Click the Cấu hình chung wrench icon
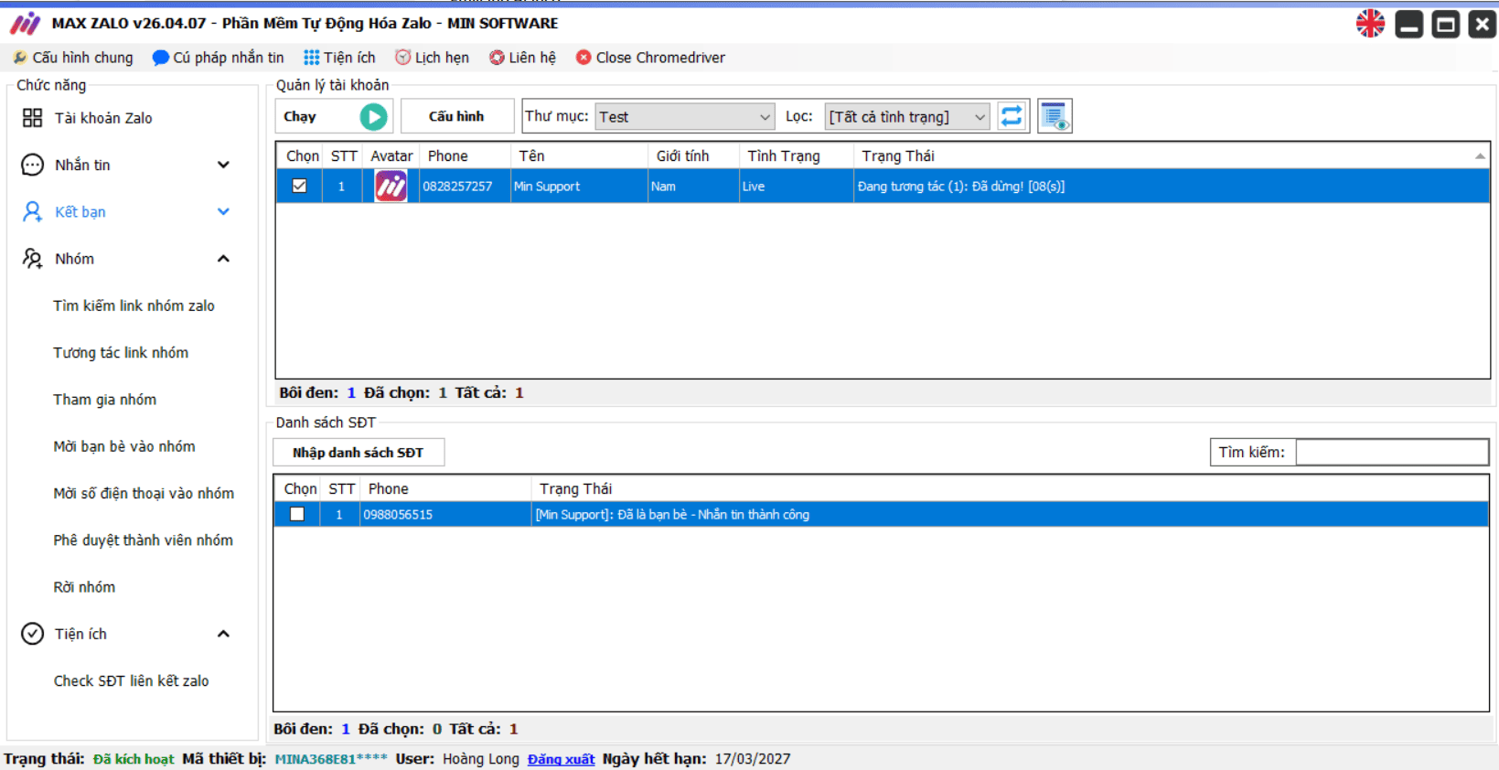 click(x=20, y=58)
